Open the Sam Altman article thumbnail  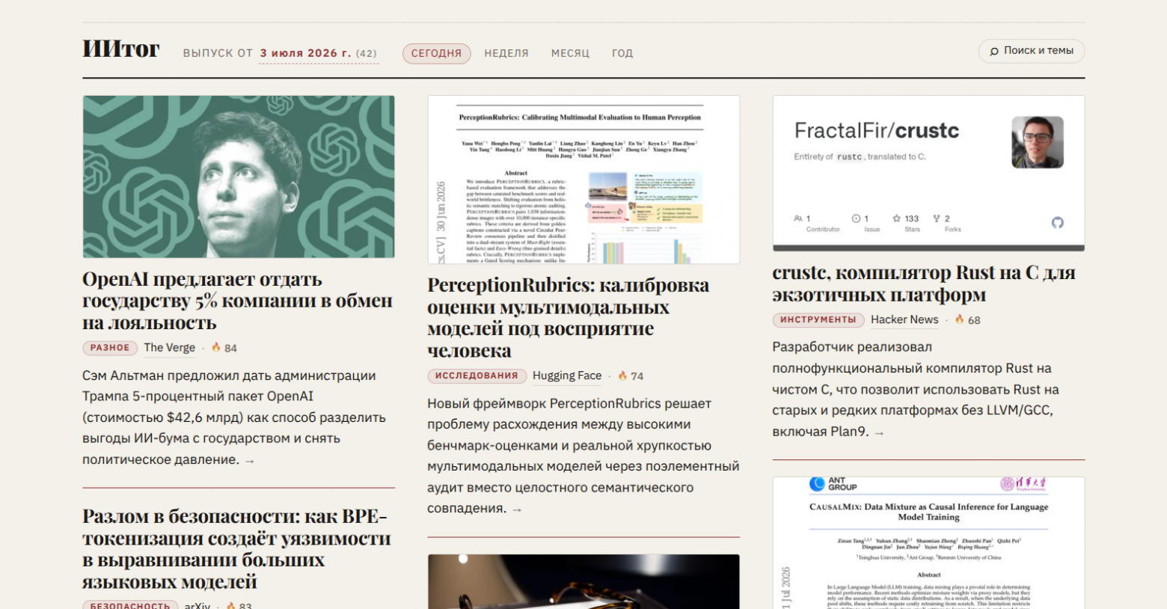tap(239, 177)
